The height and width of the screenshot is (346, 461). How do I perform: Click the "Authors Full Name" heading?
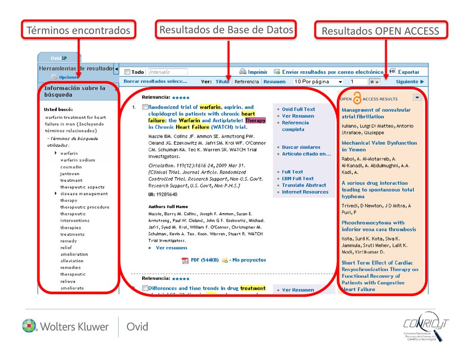click(x=168, y=206)
